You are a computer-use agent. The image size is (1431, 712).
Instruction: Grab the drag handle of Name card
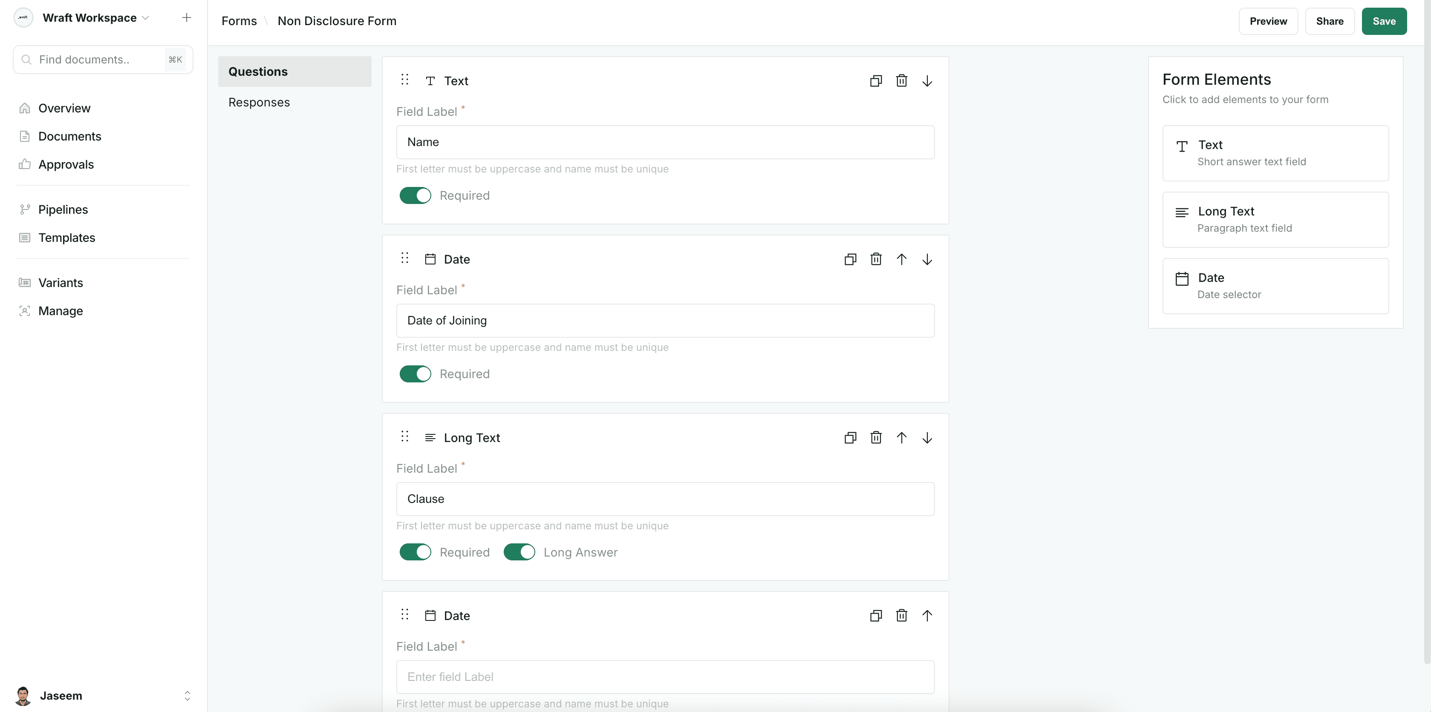click(404, 80)
